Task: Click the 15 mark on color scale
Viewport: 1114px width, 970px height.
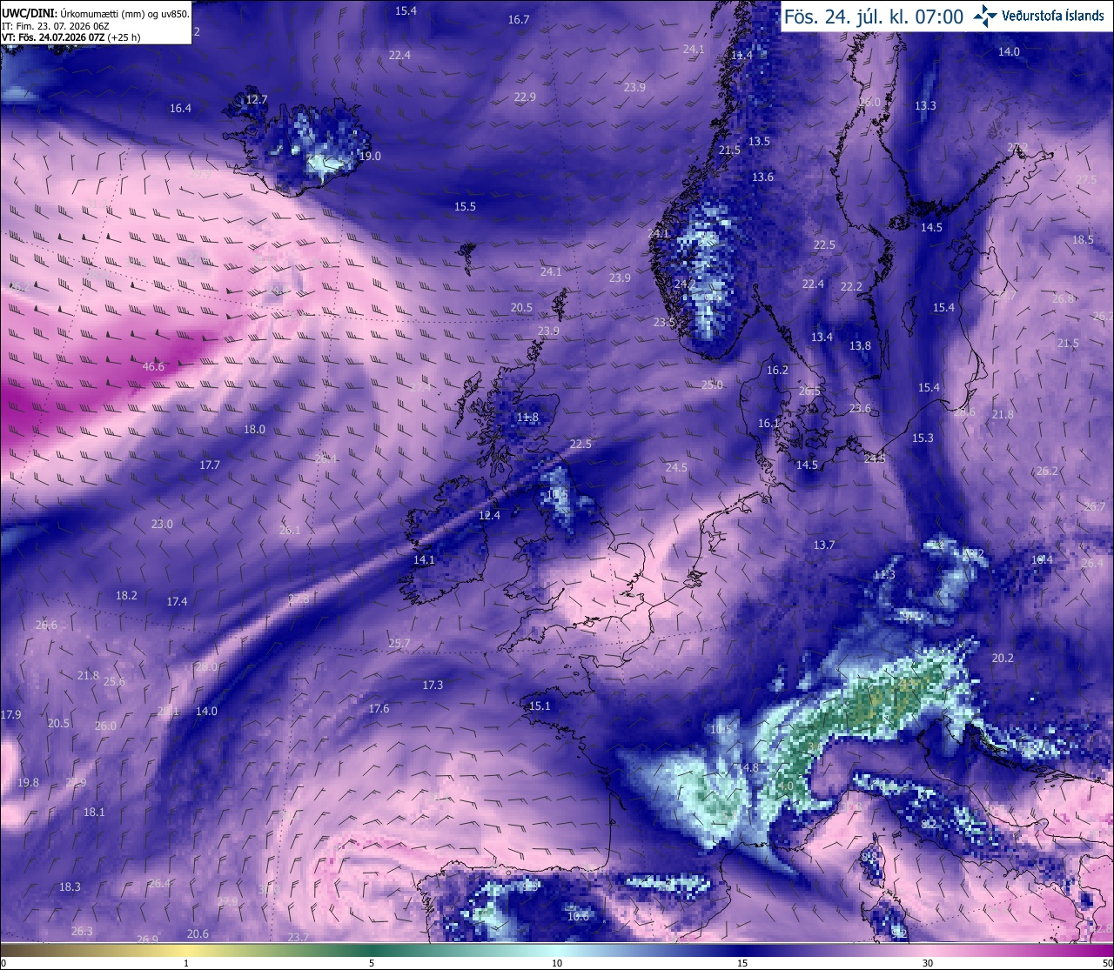Action: pyautogui.click(x=742, y=963)
